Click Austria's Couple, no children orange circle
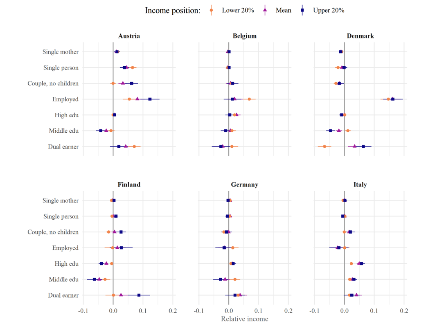Viewport: 446px width, 323px height. pyautogui.click(x=113, y=83)
